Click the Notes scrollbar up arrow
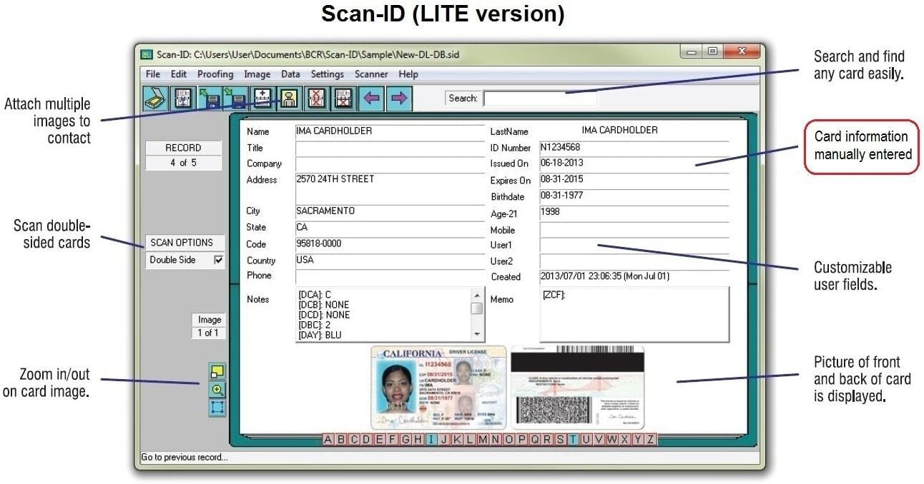The image size is (924, 484). tap(476, 294)
